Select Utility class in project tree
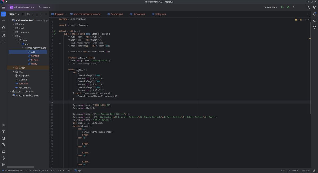Image resolution: width=318 pixels, height=173 pixels. (34, 64)
